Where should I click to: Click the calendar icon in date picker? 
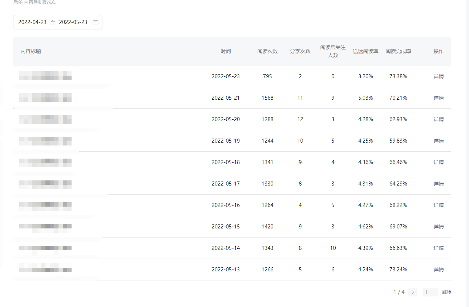tap(96, 22)
